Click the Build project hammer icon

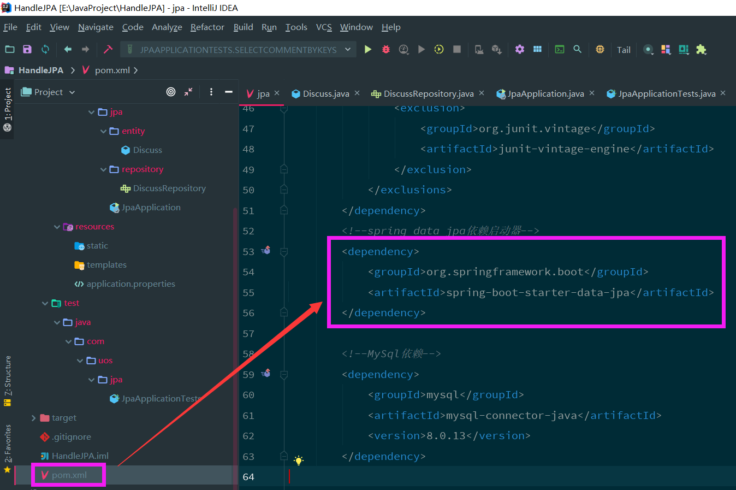[108, 50]
